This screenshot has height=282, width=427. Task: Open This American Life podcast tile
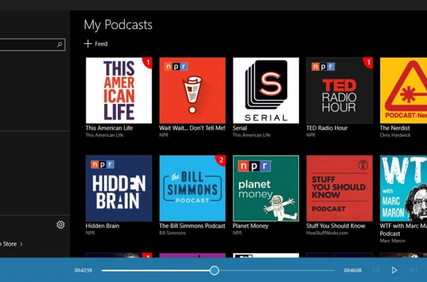[x=118, y=90]
